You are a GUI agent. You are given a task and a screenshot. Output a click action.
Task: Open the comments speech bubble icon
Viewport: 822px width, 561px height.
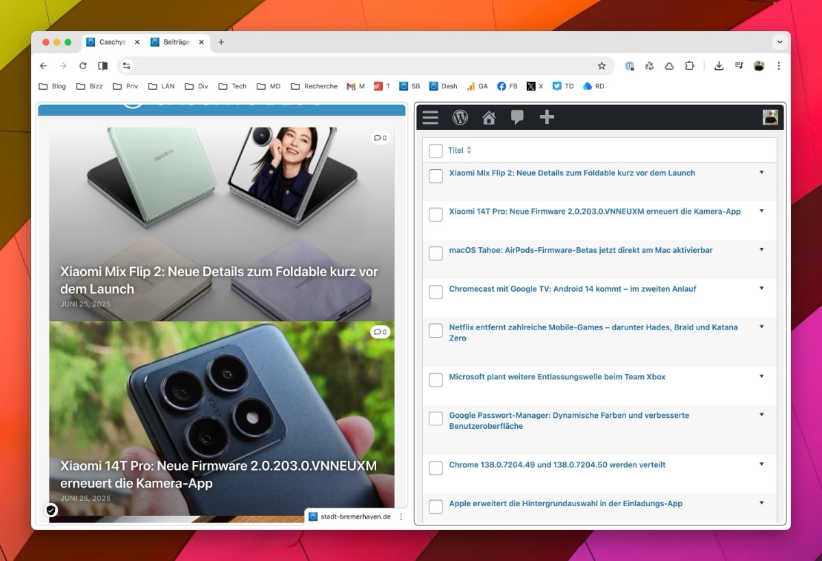[x=517, y=118]
